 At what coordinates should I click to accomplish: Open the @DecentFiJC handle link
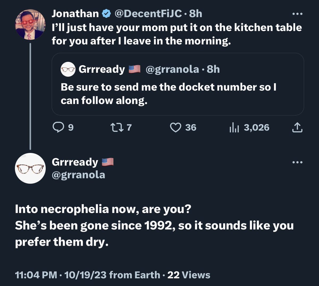pos(148,14)
